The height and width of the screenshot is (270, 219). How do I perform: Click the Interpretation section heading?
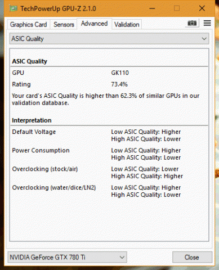[x=32, y=120]
